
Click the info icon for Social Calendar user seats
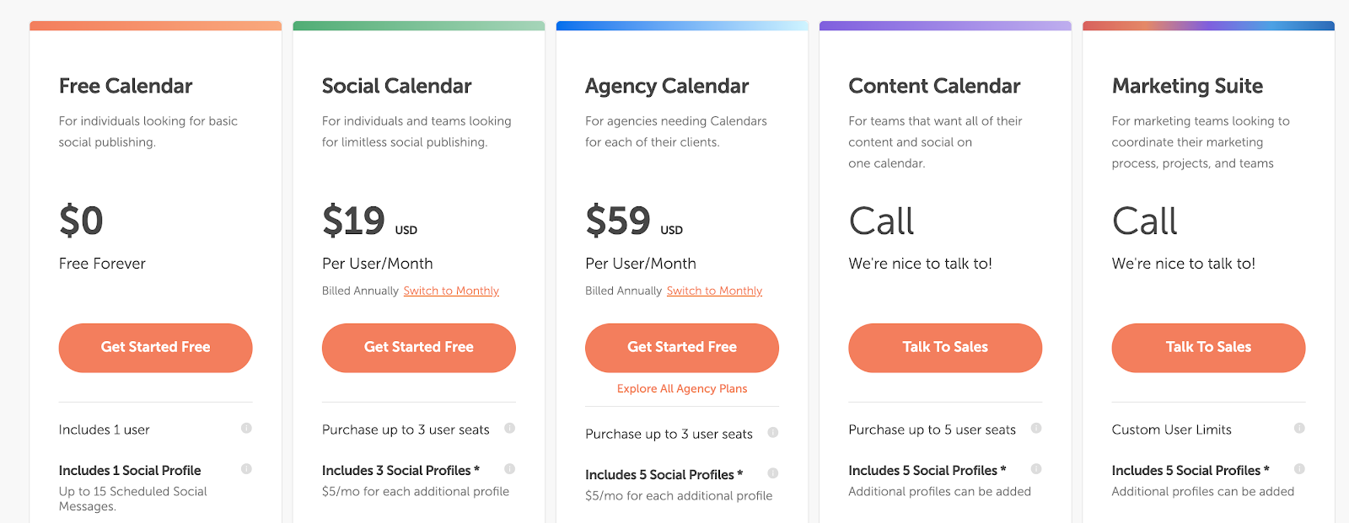[x=510, y=429]
